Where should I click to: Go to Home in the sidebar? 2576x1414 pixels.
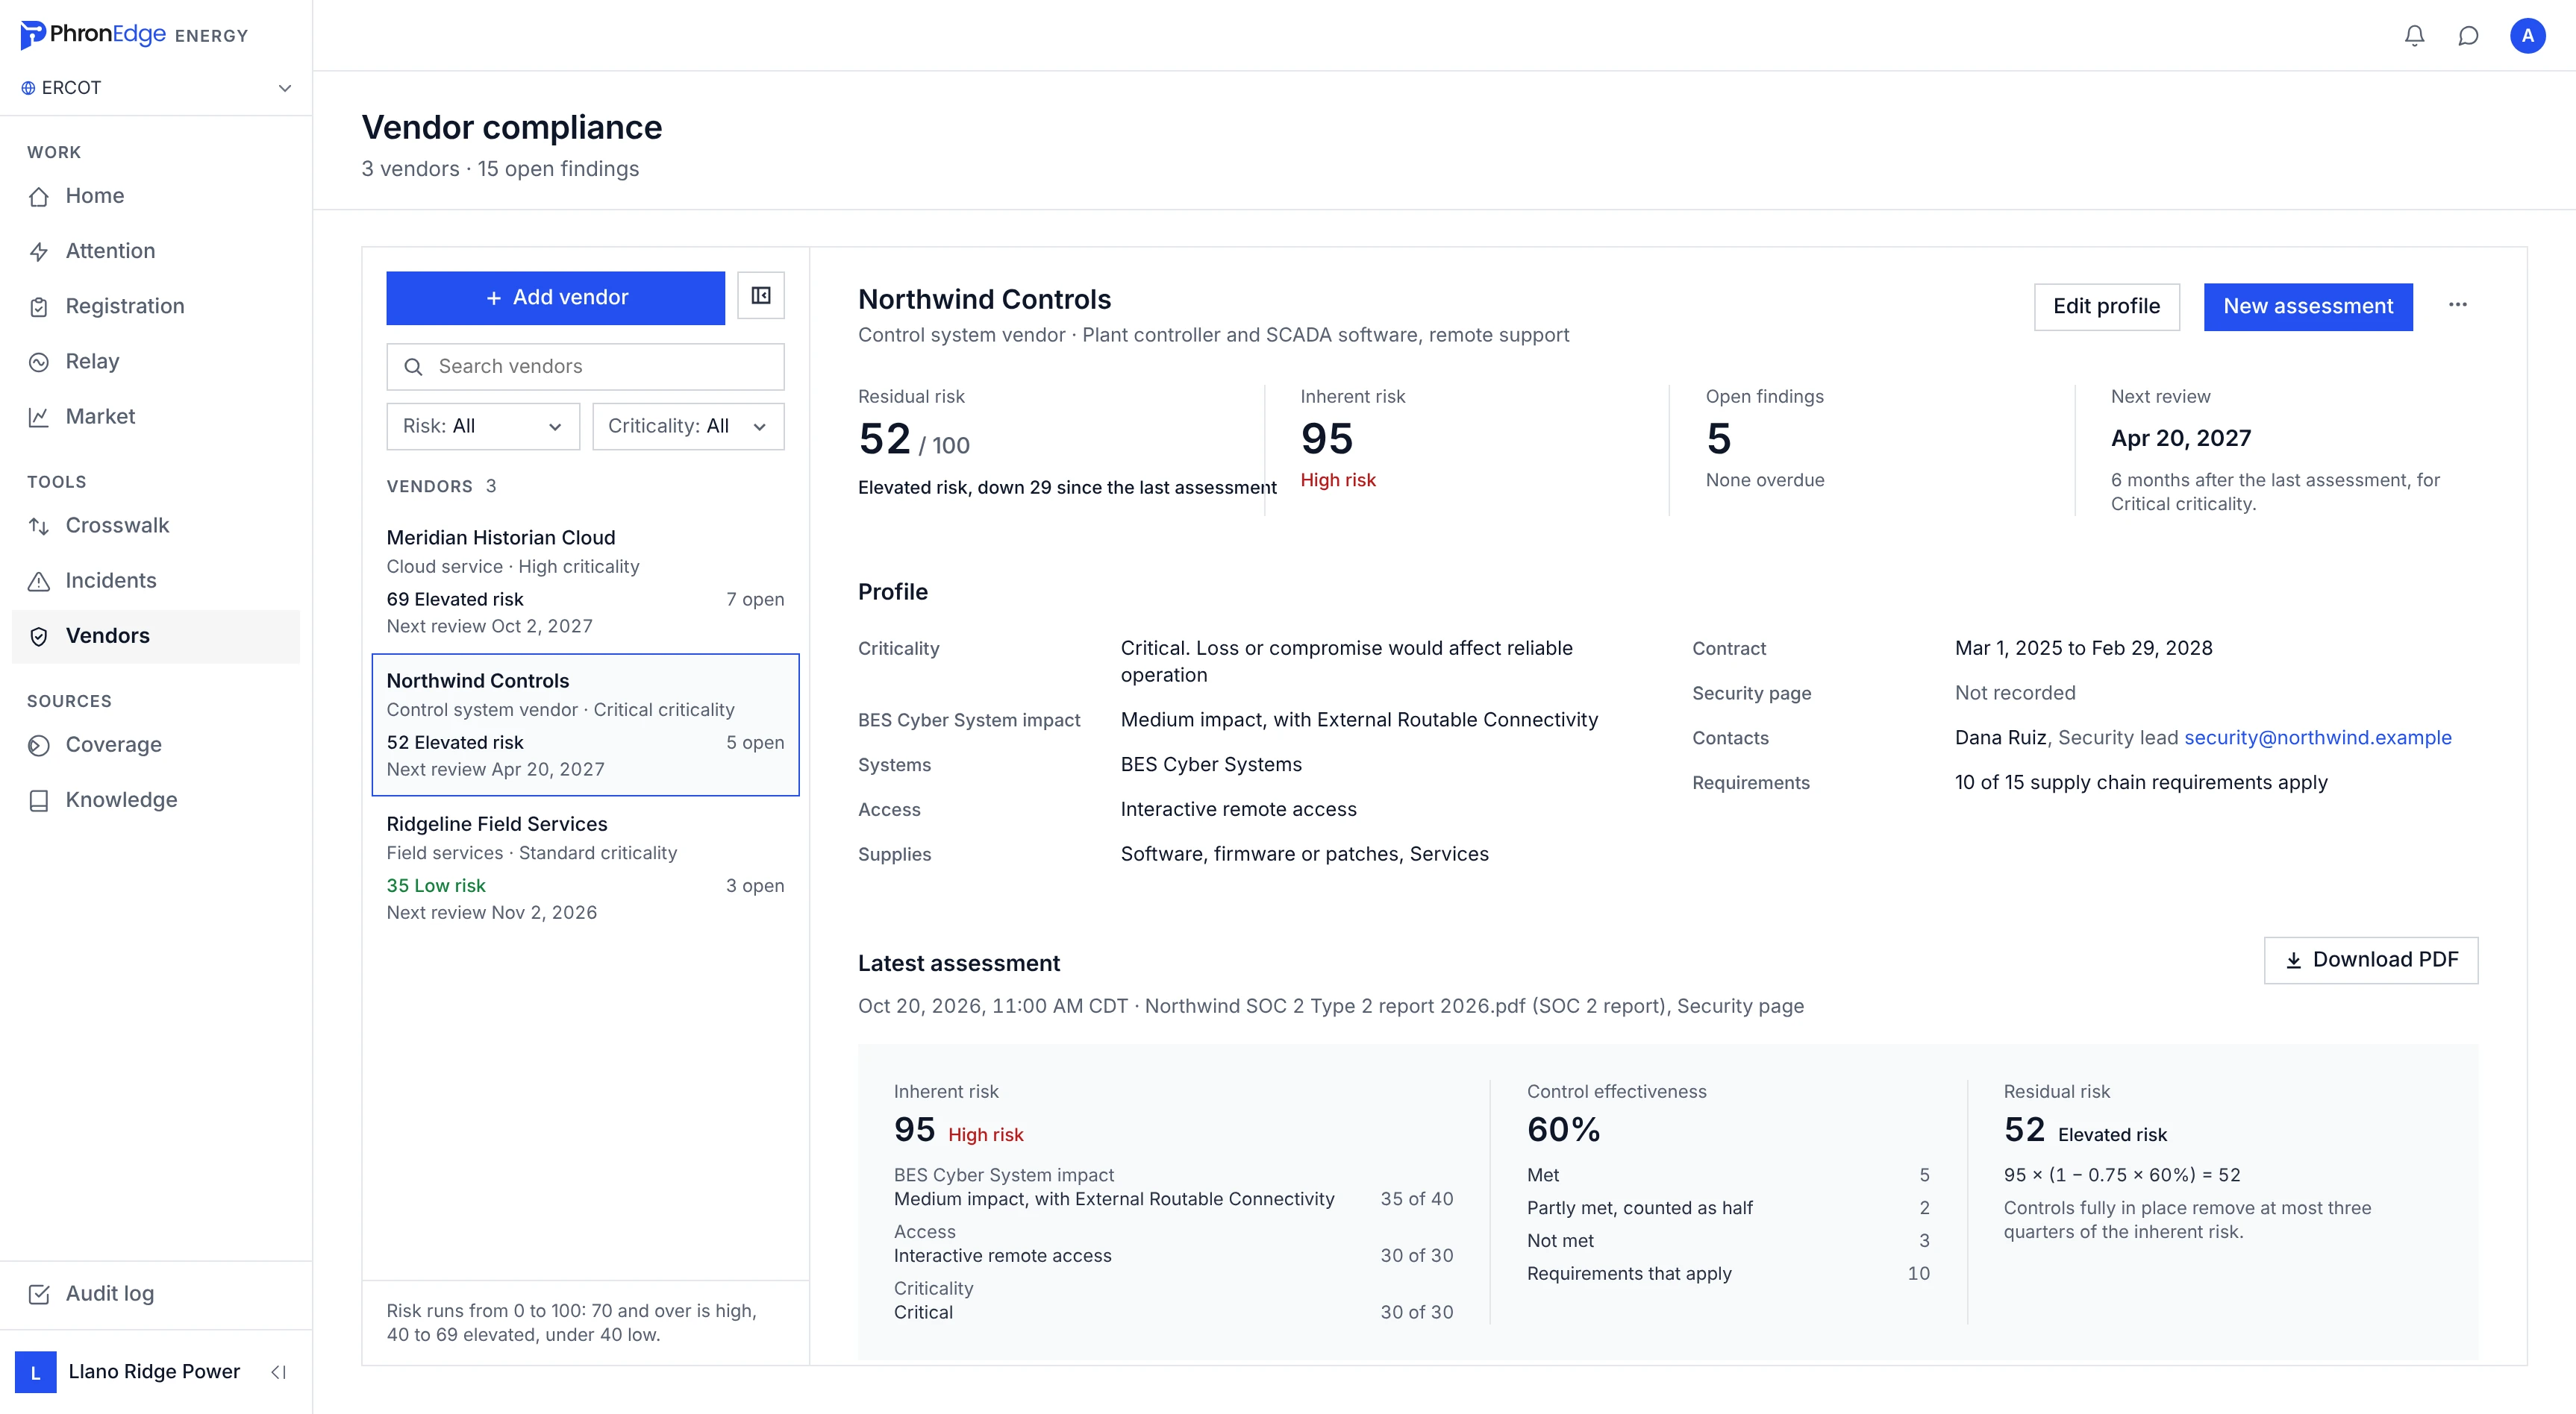(156, 196)
